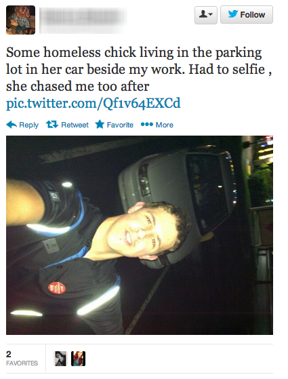This screenshot has width=288, height=379.
Task: Open the first favoriter's black-and-white avatar
Action: click(60, 359)
